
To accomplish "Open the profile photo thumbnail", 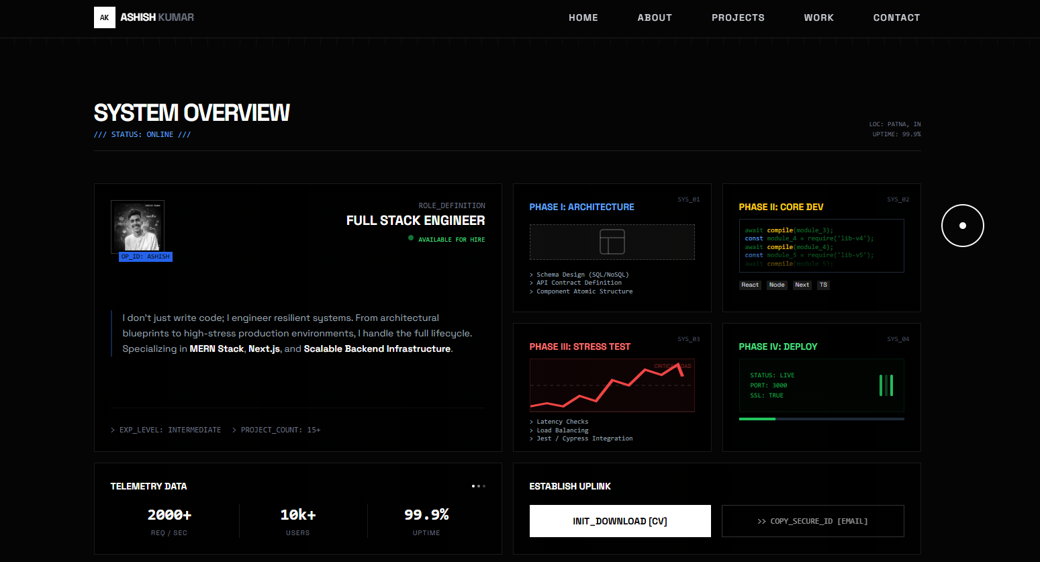I will [138, 226].
